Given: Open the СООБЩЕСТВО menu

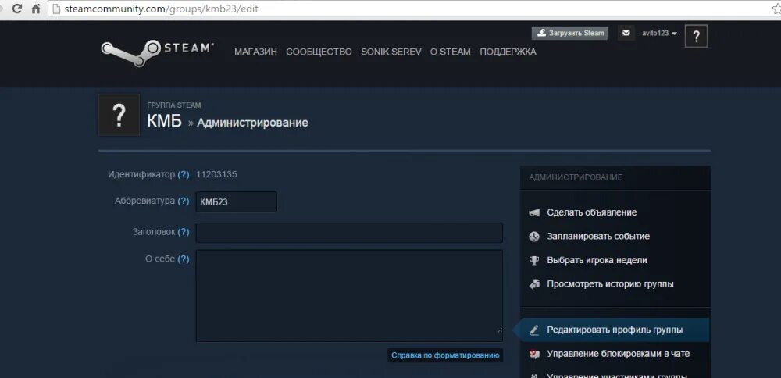Looking at the screenshot, I should [319, 52].
